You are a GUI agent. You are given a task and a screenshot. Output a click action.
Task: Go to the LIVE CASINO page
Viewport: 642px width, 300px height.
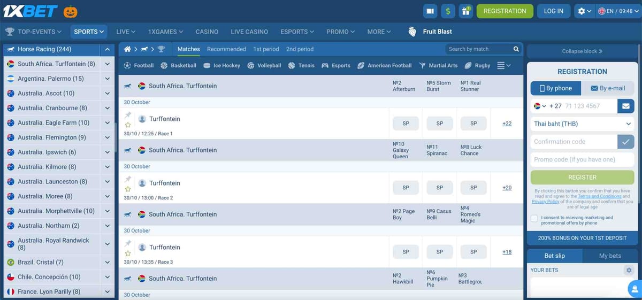[x=249, y=32]
